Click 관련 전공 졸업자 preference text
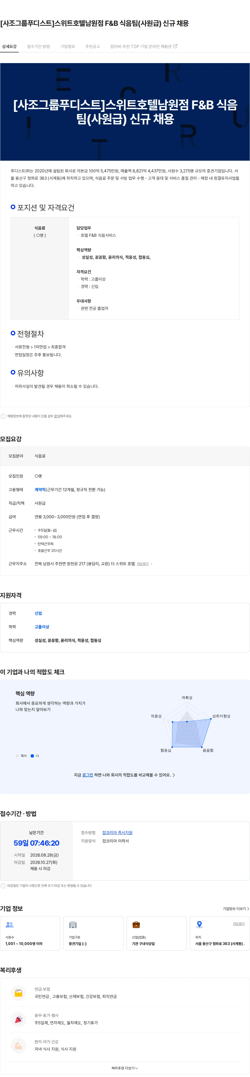This screenshot has width=250, height=1077. click(94, 308)
